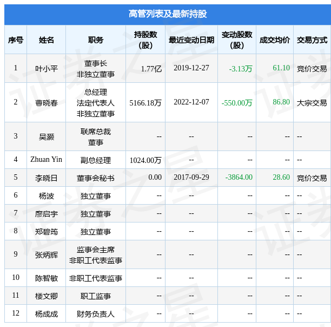Click the date 2022-12-07
331x327 pixels.
click(x=191, y=102)
